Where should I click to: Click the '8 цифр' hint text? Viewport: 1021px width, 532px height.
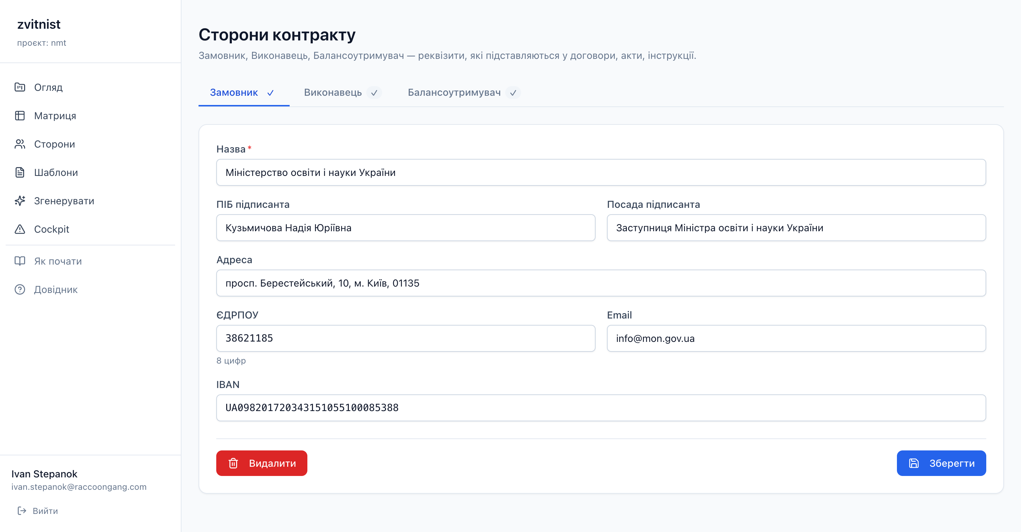[231, 360]
